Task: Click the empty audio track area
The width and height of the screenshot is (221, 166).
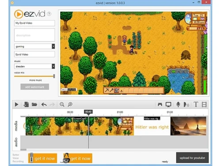Action: (x=114, y=142)
